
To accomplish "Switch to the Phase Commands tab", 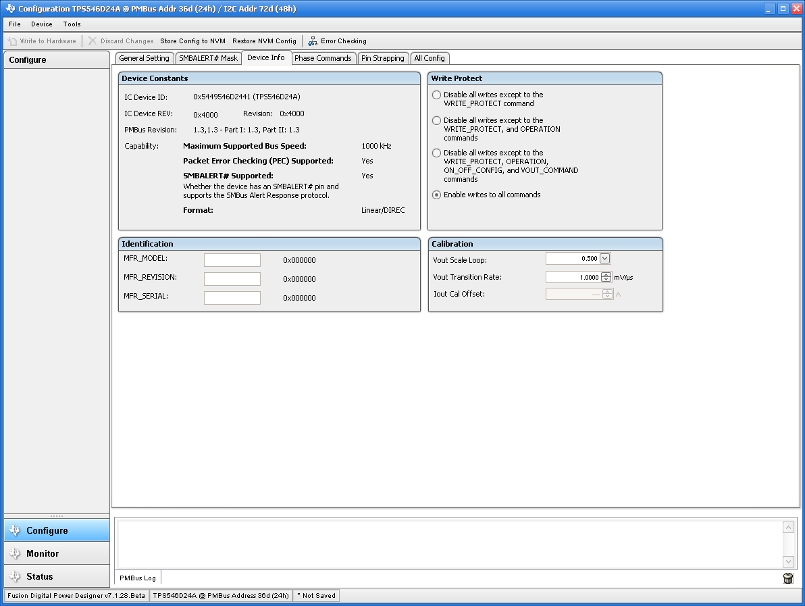I will pyautogui.click(x=323, y=58).
